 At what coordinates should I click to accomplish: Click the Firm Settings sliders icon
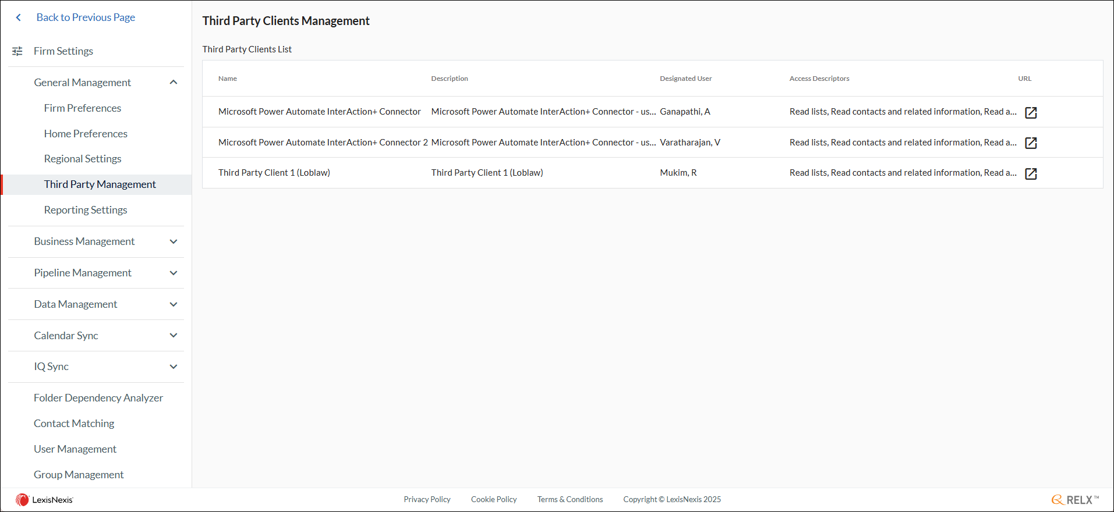17,51
